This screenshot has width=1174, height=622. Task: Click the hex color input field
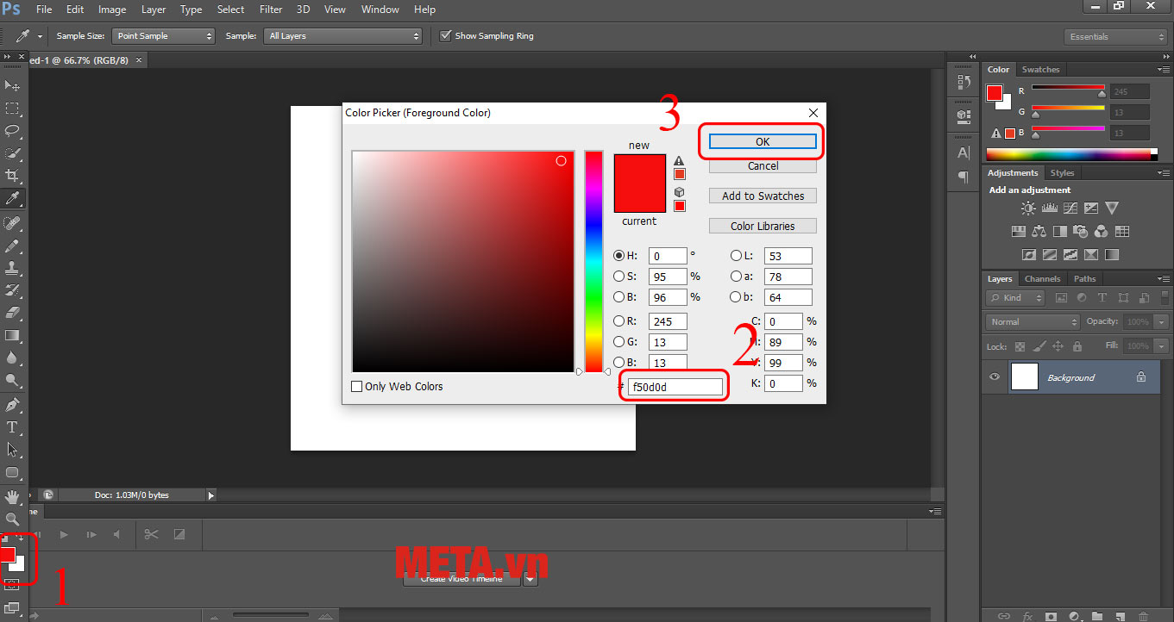[675, 387]
